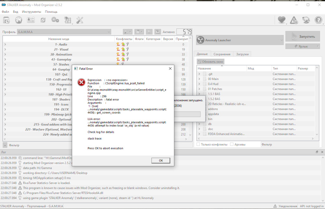Click 'API: not logged in' status text
This screenshot has height=209, width=325.
(312, 206)
